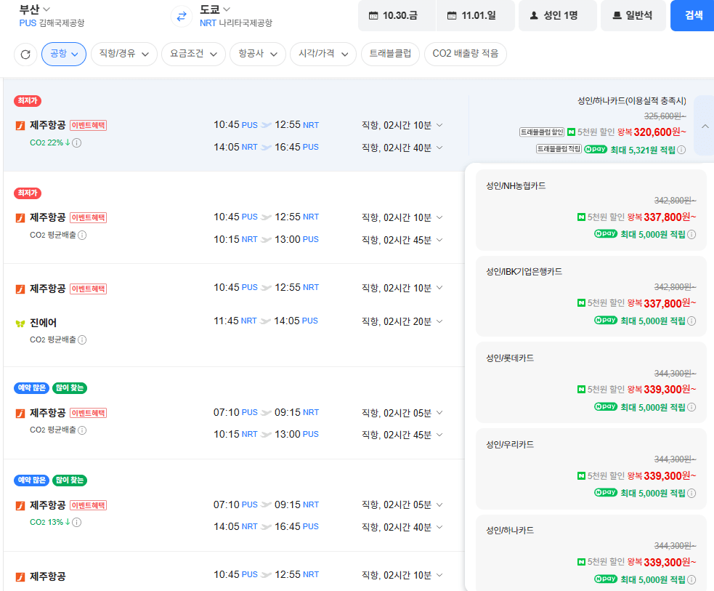714x591 pixels.
Task: Expand the 항공사 filter dropdown
Action: tap(258, 54)
